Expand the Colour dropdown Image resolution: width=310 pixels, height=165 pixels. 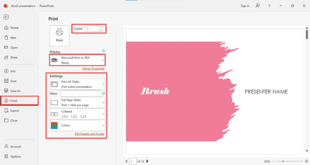[x=77, y=126]
